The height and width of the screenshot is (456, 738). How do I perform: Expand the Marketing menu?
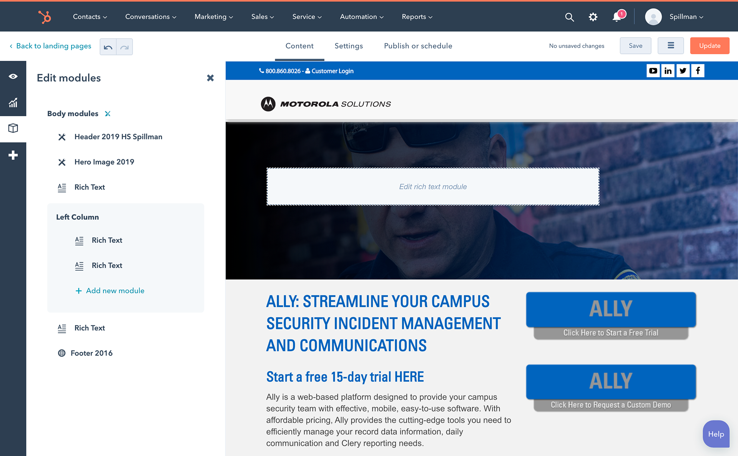(214, 17)
